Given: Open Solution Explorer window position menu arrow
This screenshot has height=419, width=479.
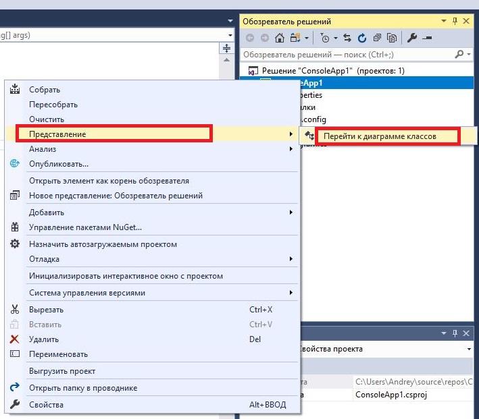Looking at the screenshot, I should [x=444, y=21].
